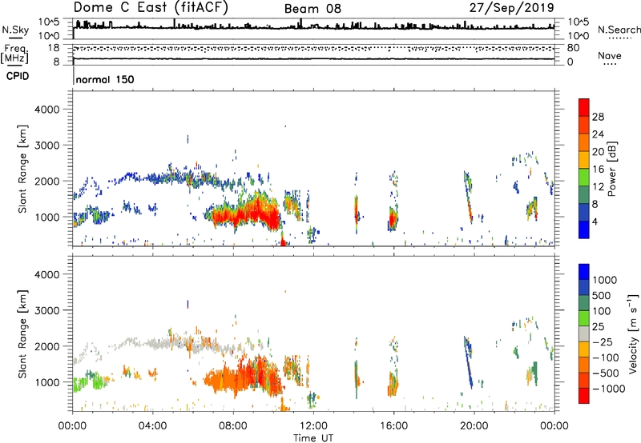Click the '500' positive velocity tick
641x443 pixels.
[x=602, y=295]
